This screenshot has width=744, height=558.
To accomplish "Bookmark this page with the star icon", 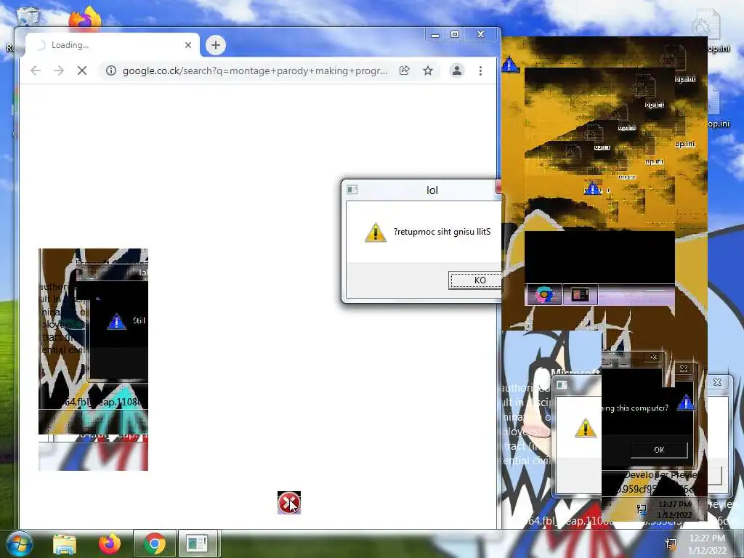I will point(428,70).
